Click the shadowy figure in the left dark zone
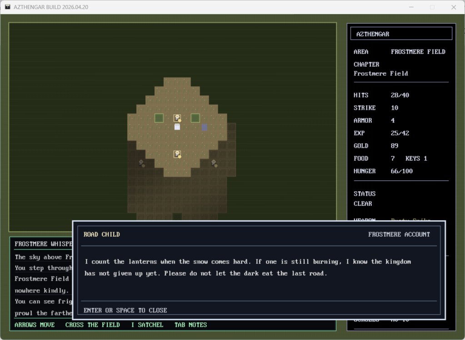Screen dimensions: 465x340 click(141, 163)
